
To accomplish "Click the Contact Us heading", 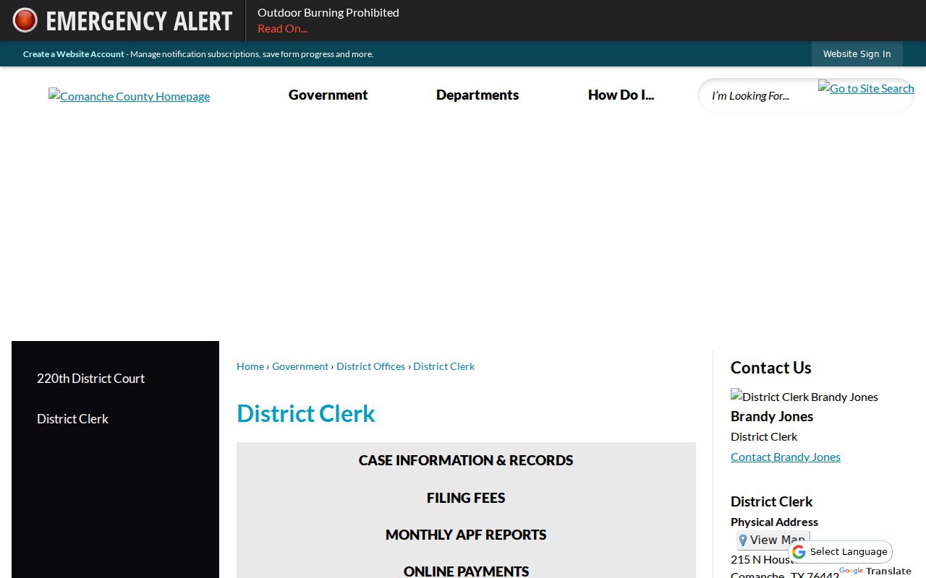I will [771, 368].
